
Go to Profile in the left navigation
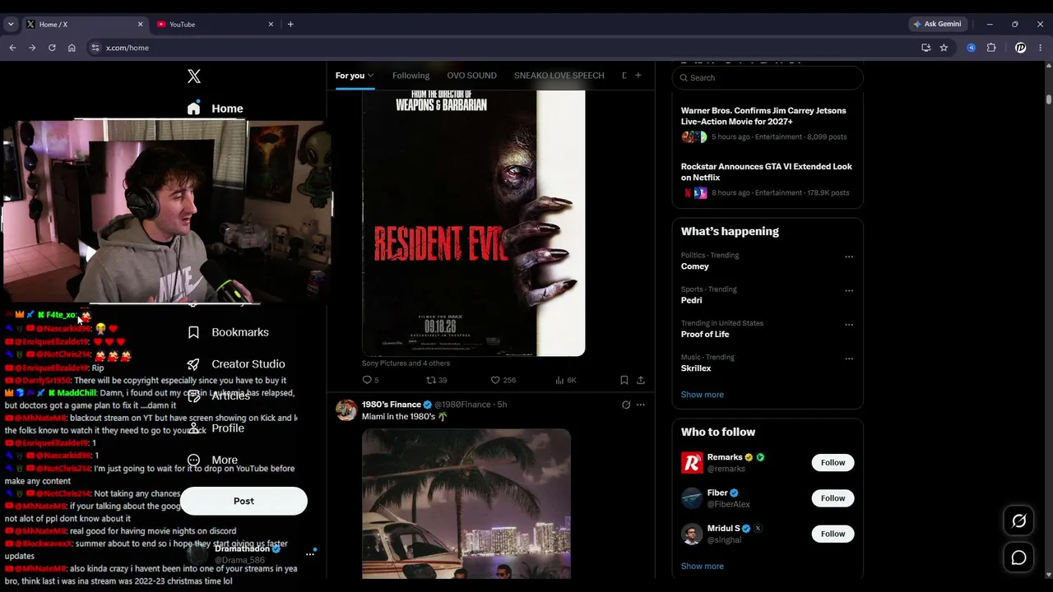point(216,428)
